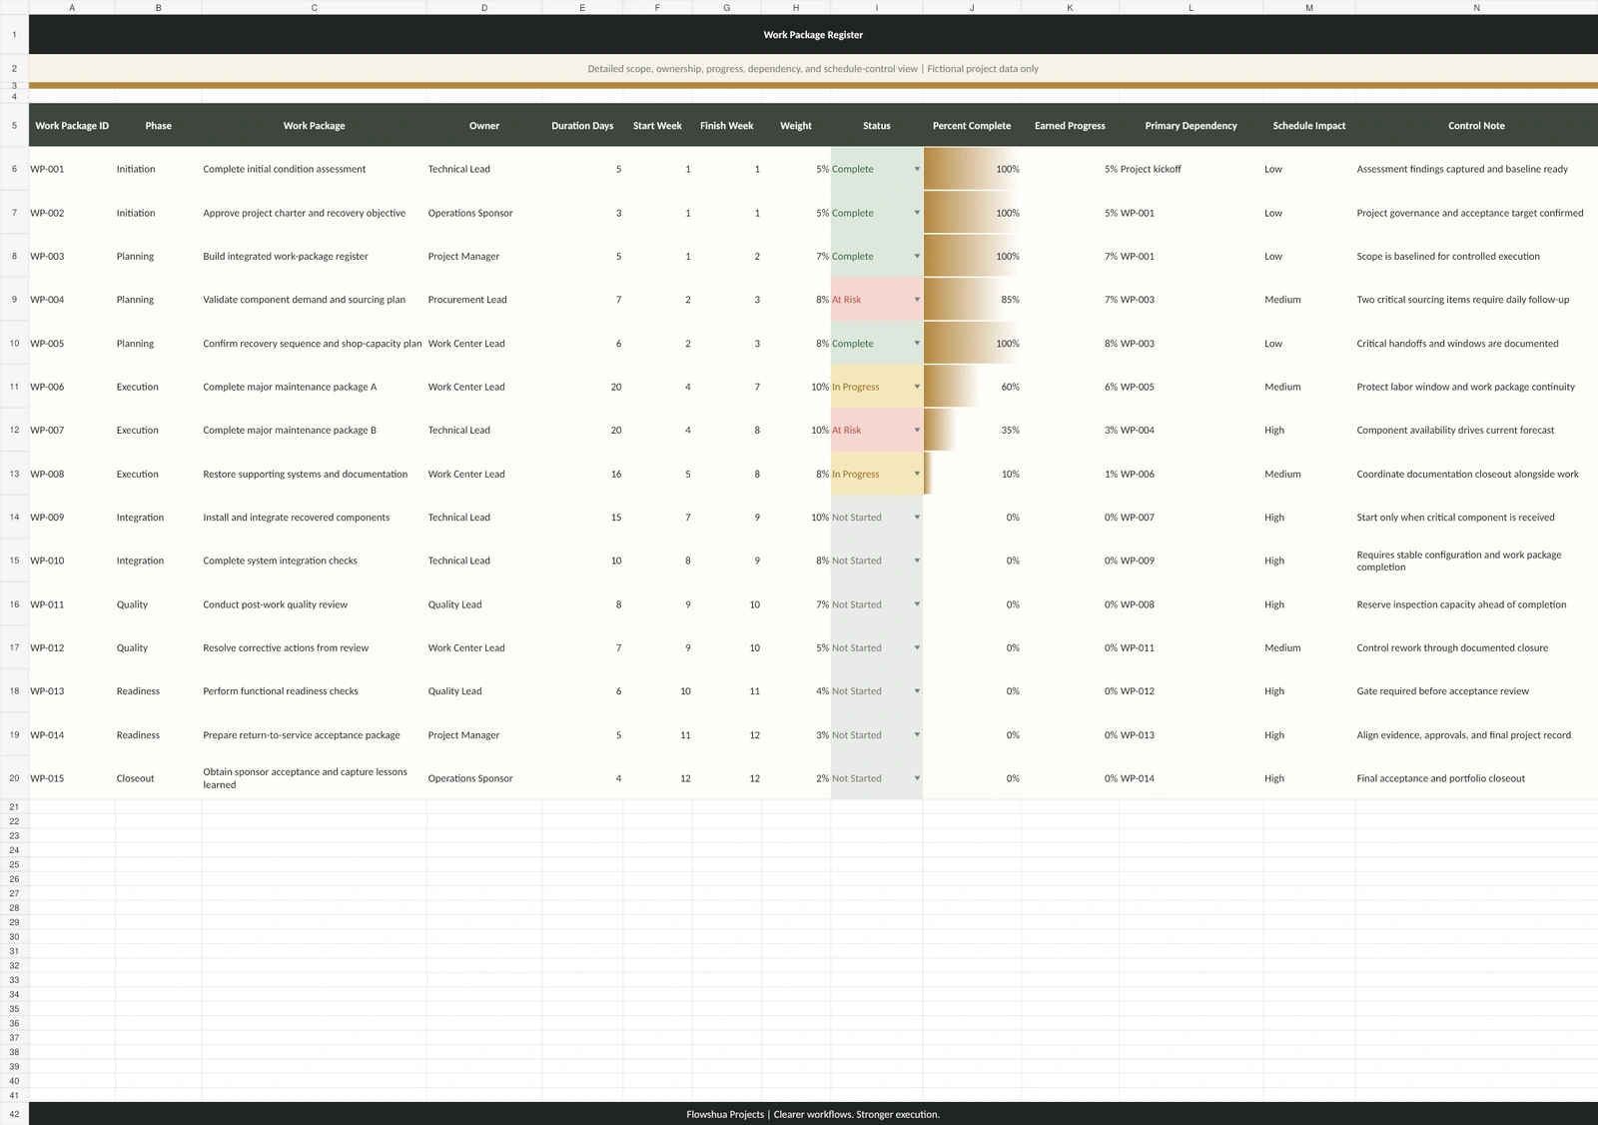
Task: Open Not Started status dropdown for WP-009
Action: (x=917, y=518)
